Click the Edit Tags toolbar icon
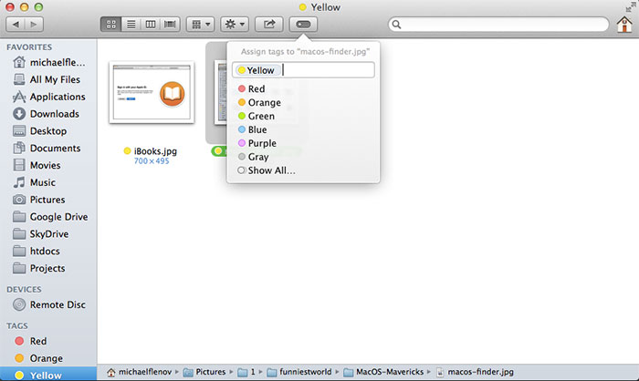Screen dimensions: 639x381 pos(303,23)
